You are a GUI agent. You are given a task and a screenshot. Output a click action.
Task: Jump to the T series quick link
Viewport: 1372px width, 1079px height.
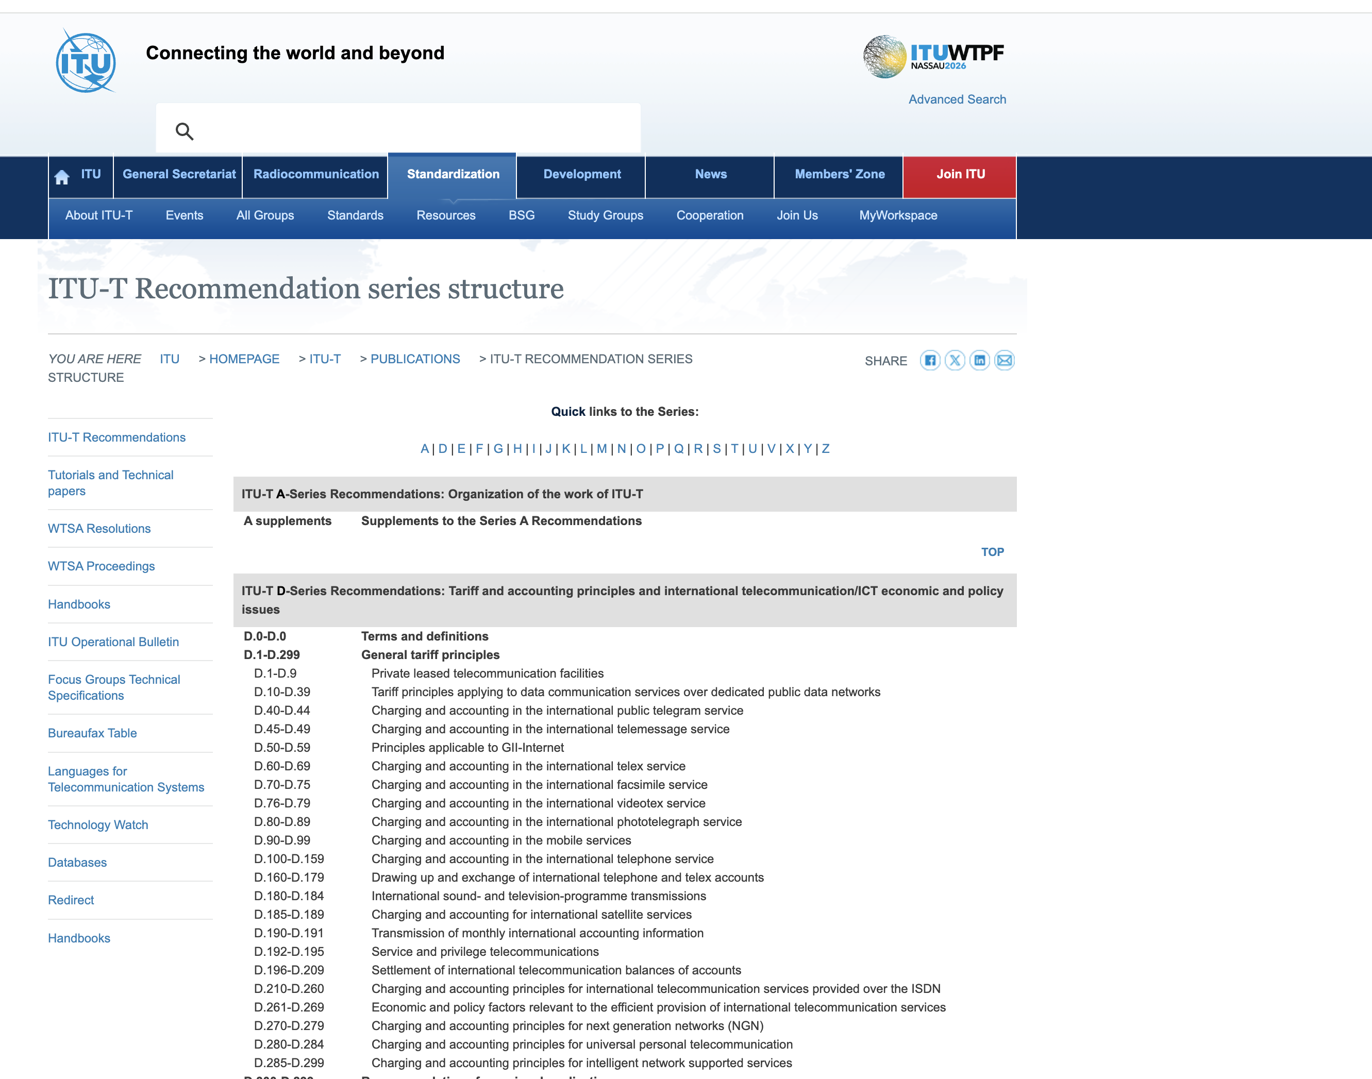[x=734, y=448]
